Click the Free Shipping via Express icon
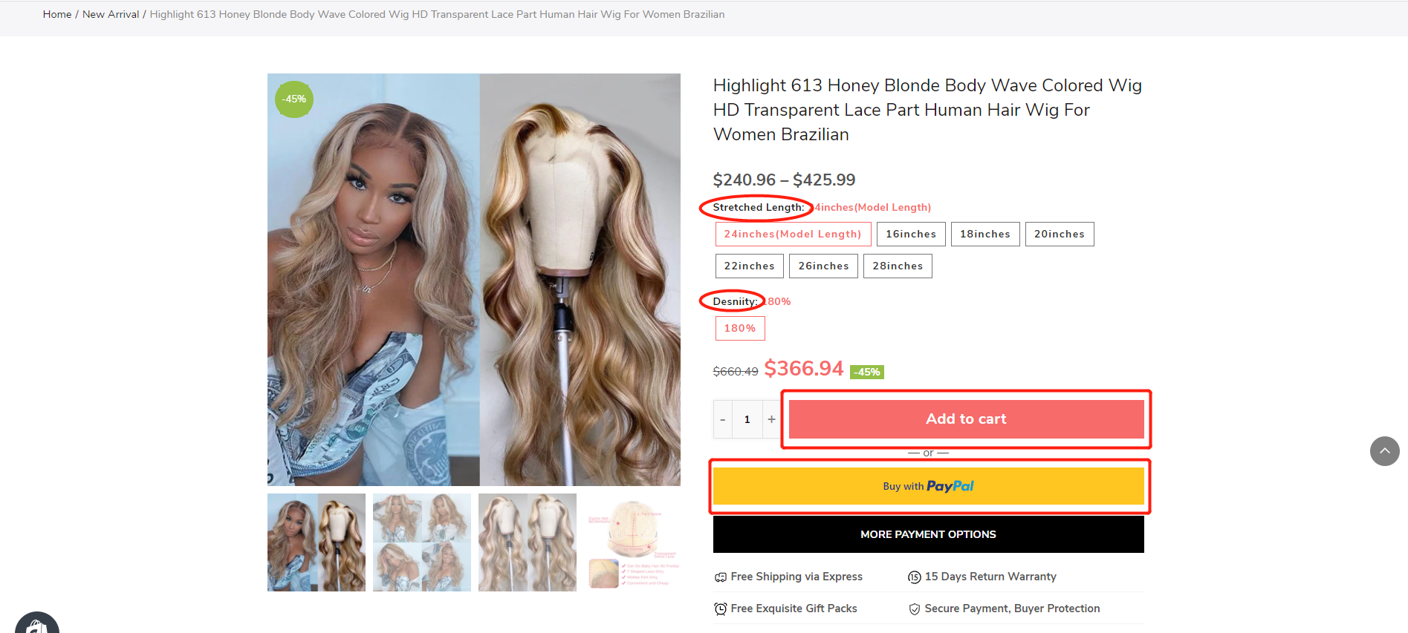 click(x=720, y=577)
